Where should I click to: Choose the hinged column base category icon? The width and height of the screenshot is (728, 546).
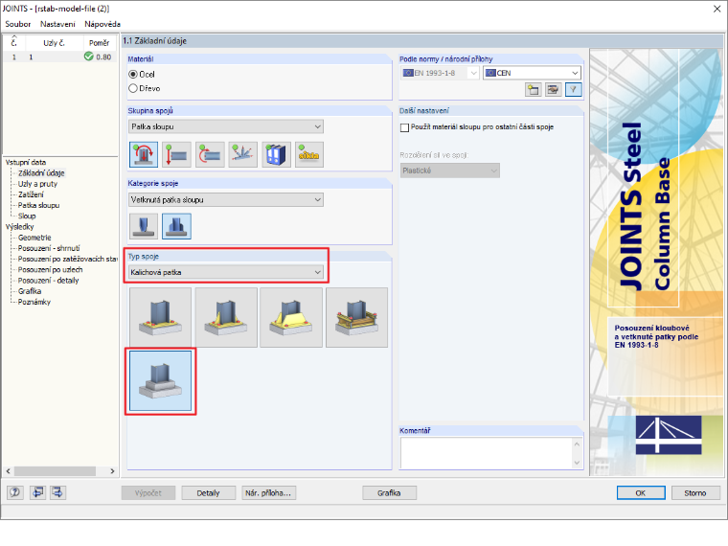click(x=144, y=226)
